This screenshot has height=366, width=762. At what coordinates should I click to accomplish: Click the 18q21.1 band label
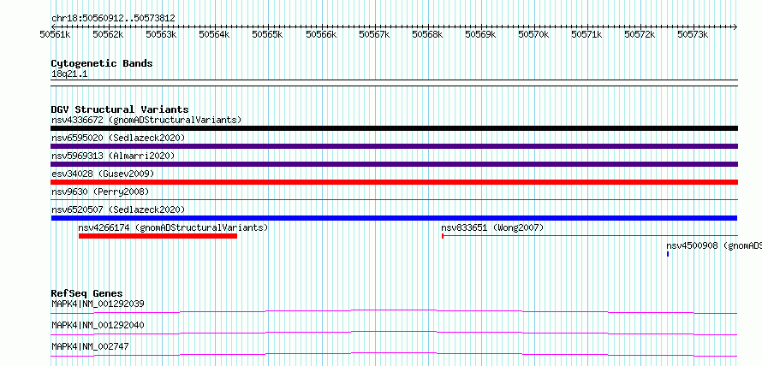69,74
